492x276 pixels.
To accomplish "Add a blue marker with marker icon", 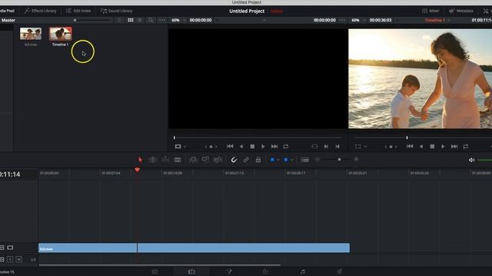I will pyautogui.click(x=286, y=159).
